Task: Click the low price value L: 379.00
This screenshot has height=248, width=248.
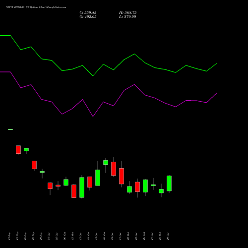Action: pyautogui.click(x=127, y=17)
